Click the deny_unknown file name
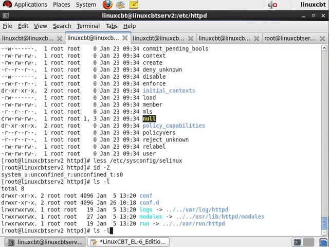 tap(162, 70)
